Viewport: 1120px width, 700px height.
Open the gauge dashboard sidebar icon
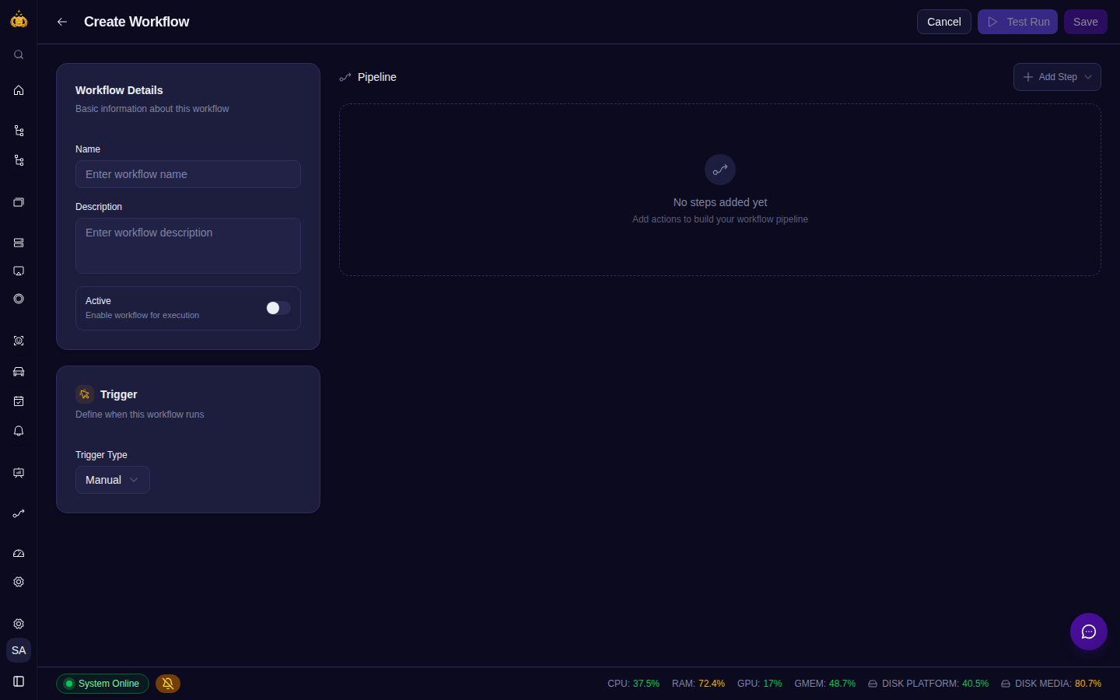pos(19,554)
